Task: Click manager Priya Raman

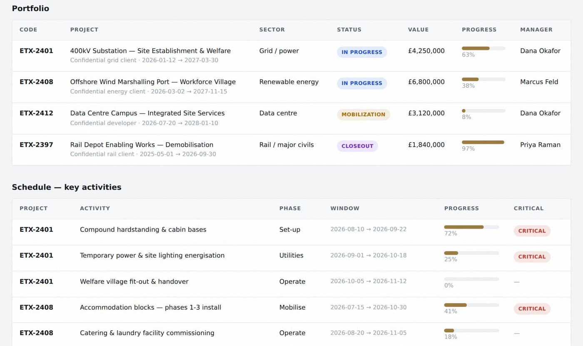Action: pyautogui.click(x=540, y=145)
